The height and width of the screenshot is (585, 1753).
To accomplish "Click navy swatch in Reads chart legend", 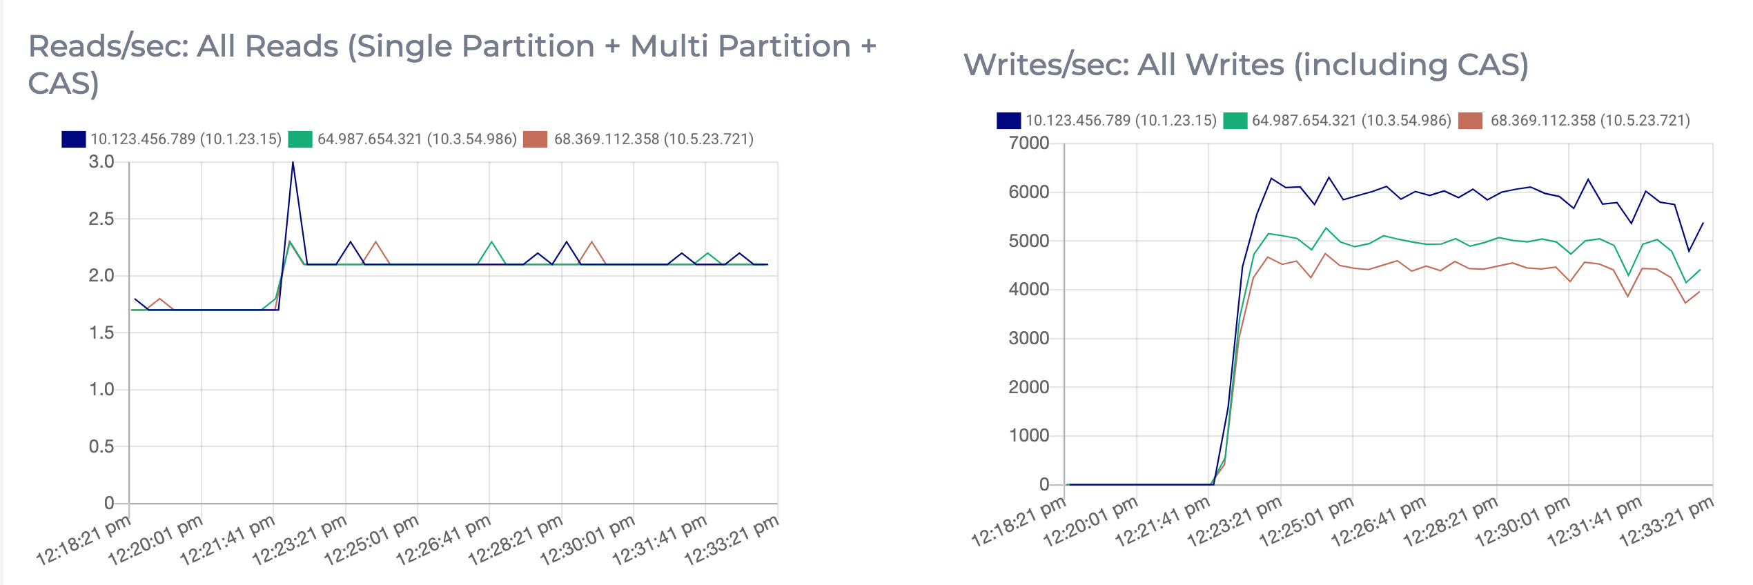I will tap(73, 139).
